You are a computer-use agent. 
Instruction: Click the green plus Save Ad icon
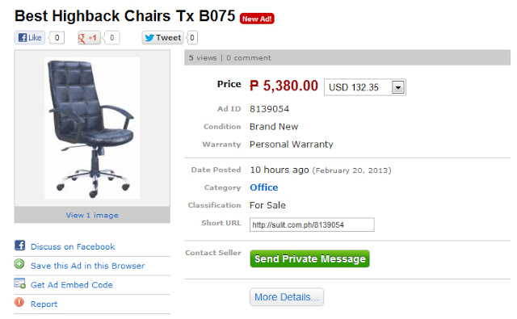tap(19, 264)
